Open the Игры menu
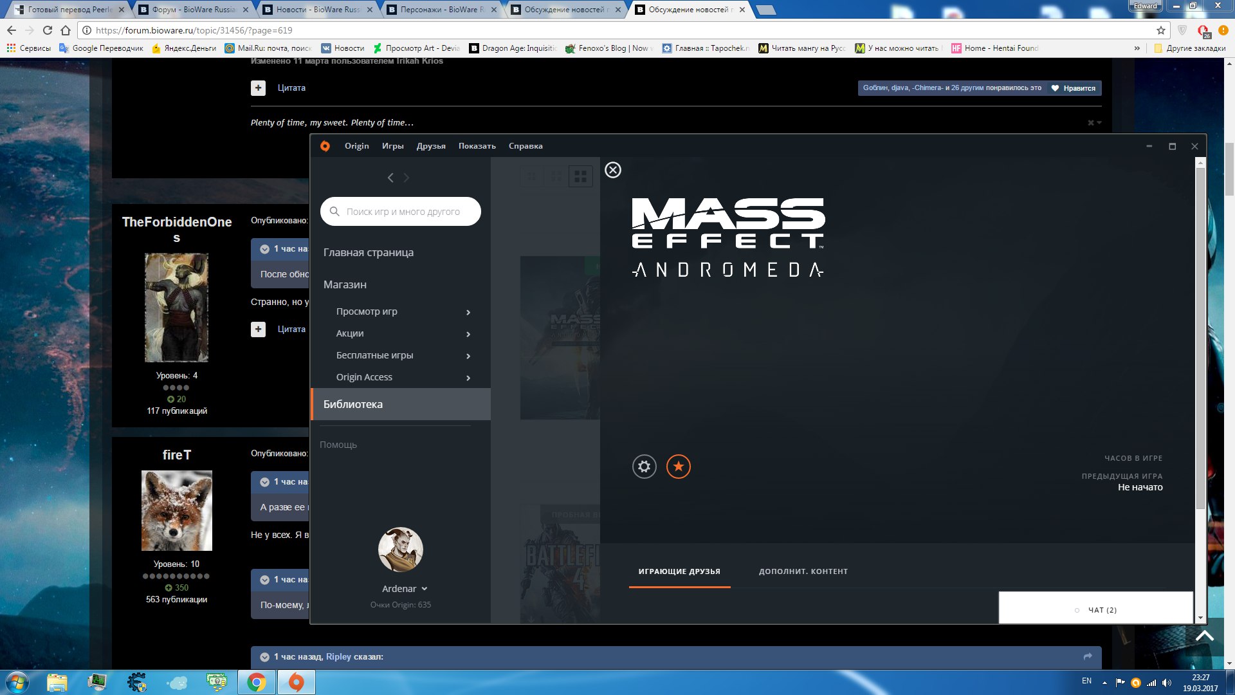 (392, 146)
